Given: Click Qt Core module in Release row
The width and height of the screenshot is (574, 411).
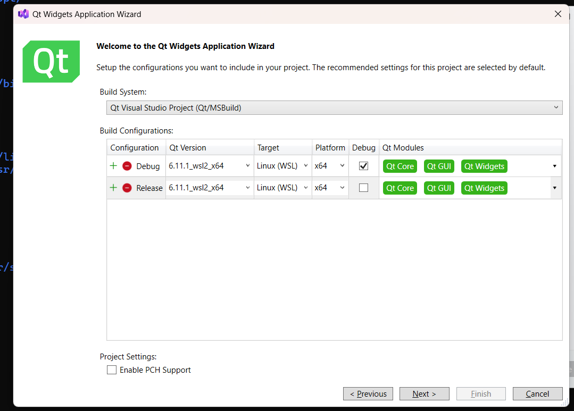Looking at the screenshot, I should (400, 188).
